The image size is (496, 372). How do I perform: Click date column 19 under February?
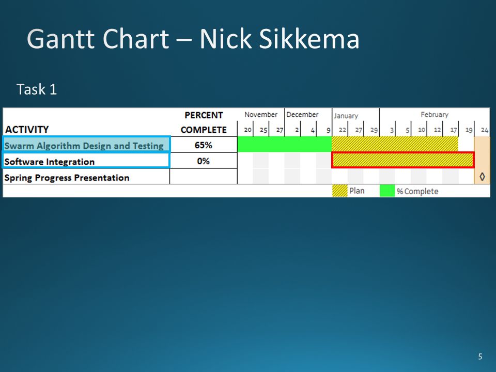click(x=469, y=130)
